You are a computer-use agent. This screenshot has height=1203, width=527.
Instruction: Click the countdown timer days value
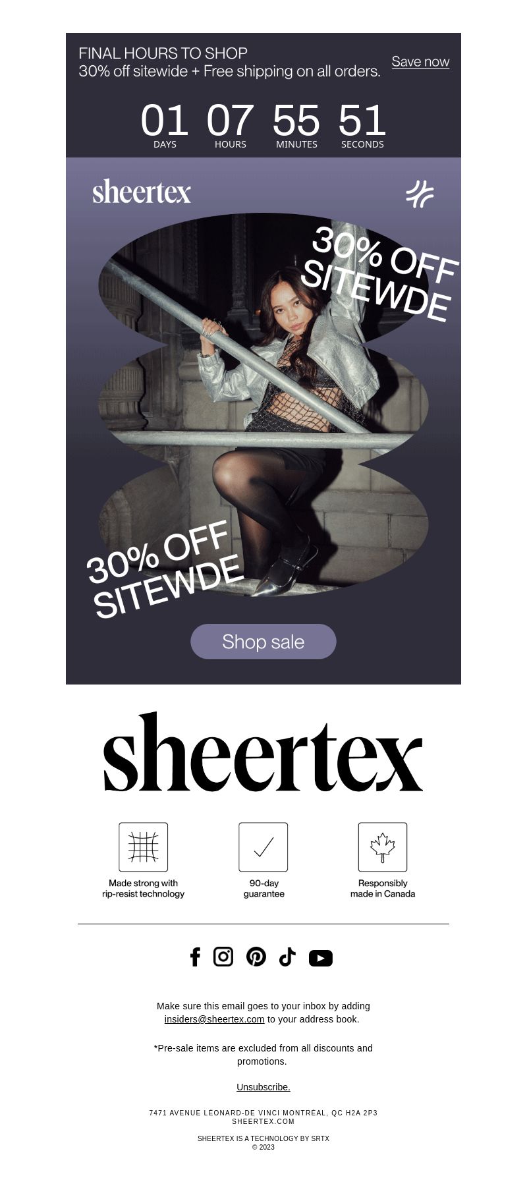(x=165, y=121)
